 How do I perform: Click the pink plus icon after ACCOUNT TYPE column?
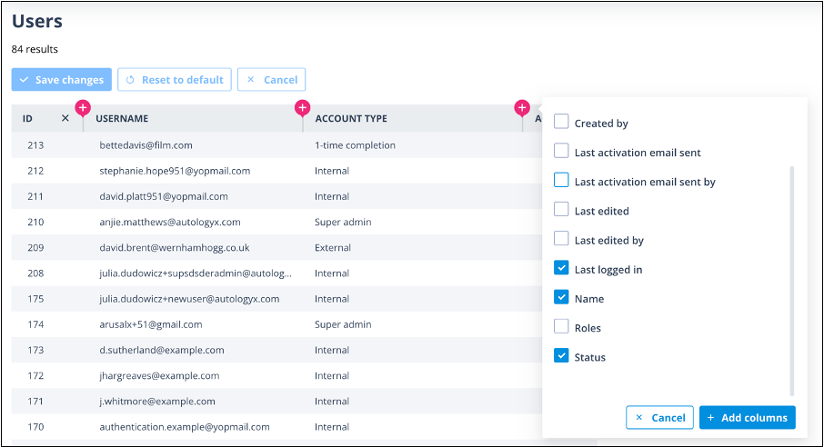[x=522, y=108]
